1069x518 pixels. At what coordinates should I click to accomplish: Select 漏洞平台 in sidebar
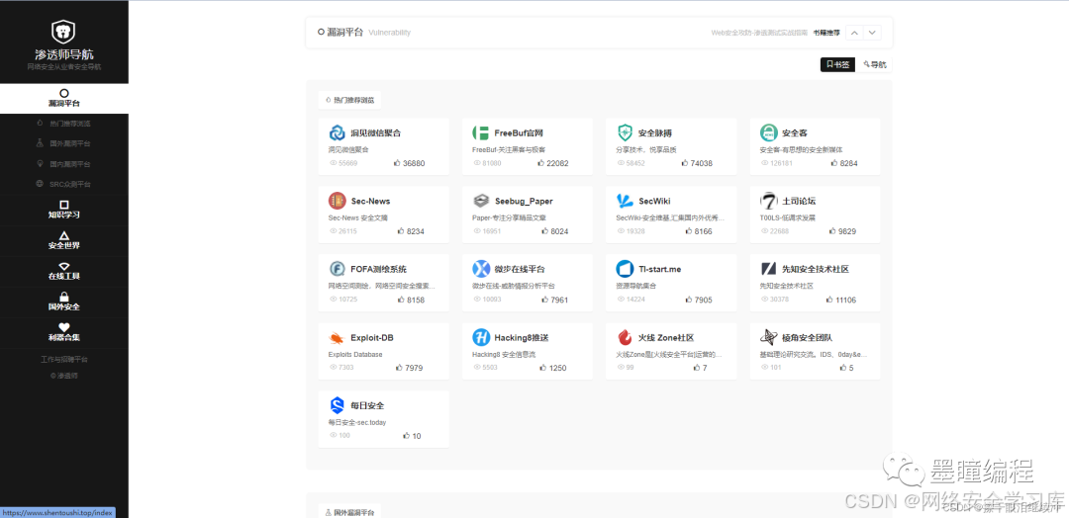point(64,99)
